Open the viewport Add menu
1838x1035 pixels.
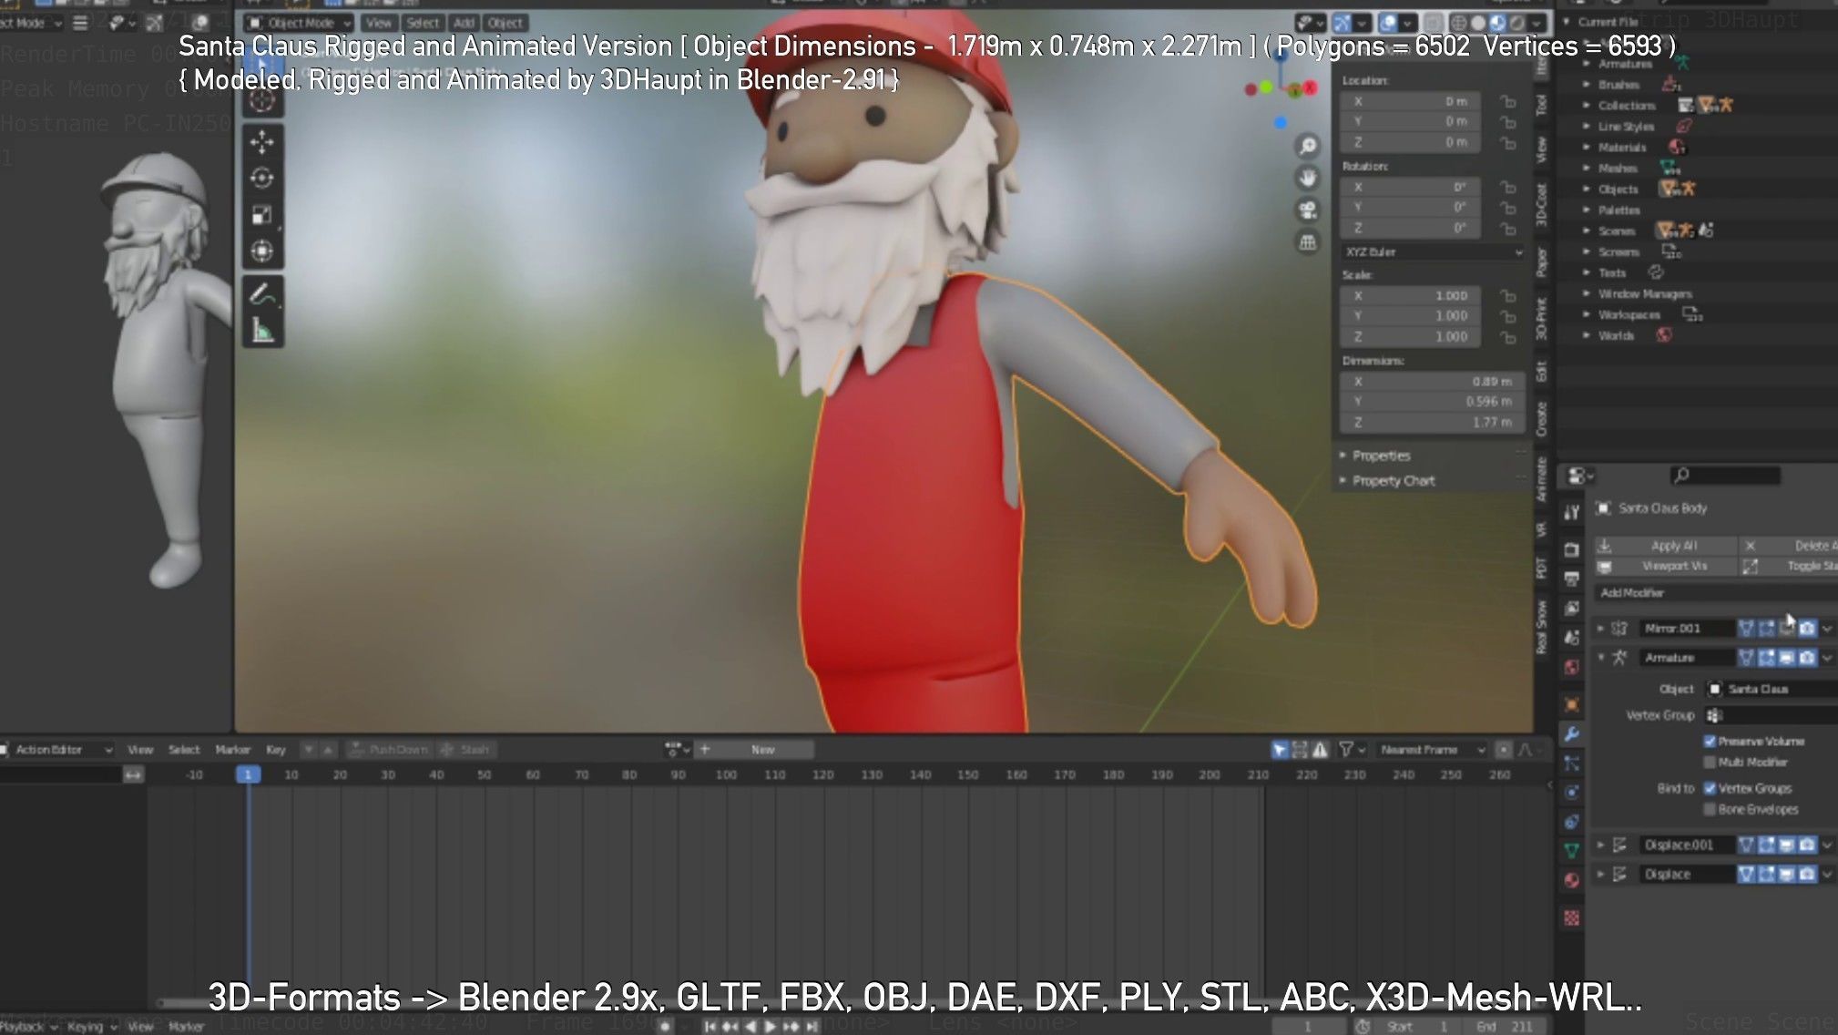tap(465, 23)
